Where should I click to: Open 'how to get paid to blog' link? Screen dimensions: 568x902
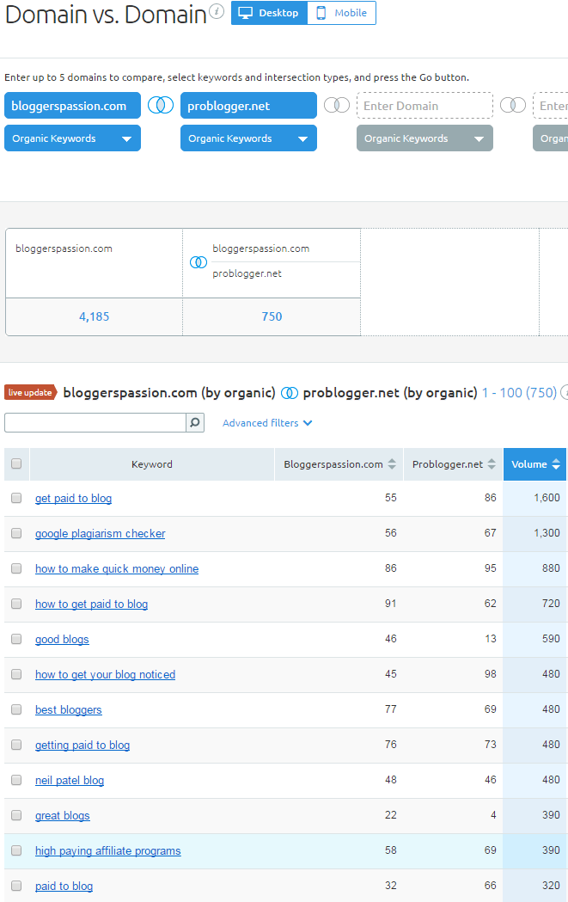(x=91, y=604)
